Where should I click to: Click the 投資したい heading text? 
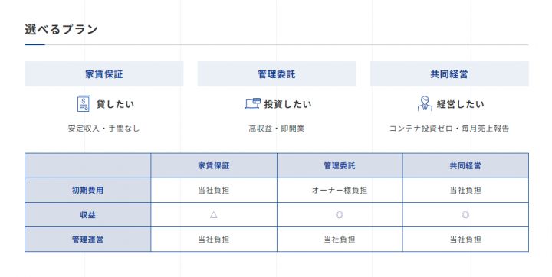(288, 104)
